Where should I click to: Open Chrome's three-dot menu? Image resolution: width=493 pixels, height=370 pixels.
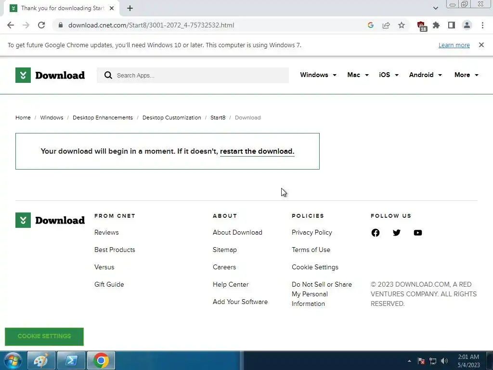tap(482, 25)
